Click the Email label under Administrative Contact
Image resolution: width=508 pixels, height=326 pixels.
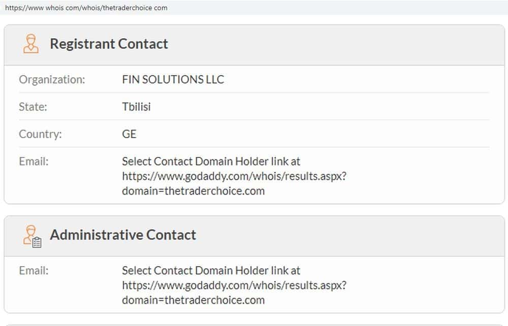click(34, 271)
